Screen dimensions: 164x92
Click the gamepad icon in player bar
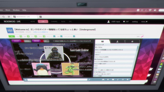(103, 79)
